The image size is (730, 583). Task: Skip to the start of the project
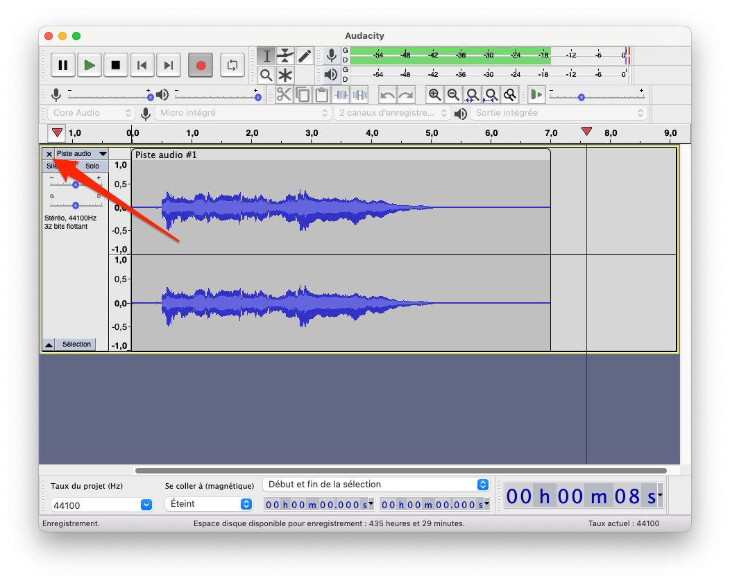point(142,65)
